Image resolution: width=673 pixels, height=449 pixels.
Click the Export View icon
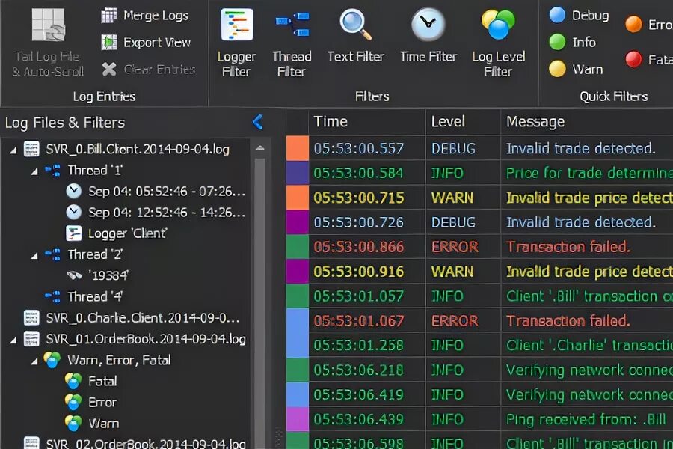(x=109, y=42)
